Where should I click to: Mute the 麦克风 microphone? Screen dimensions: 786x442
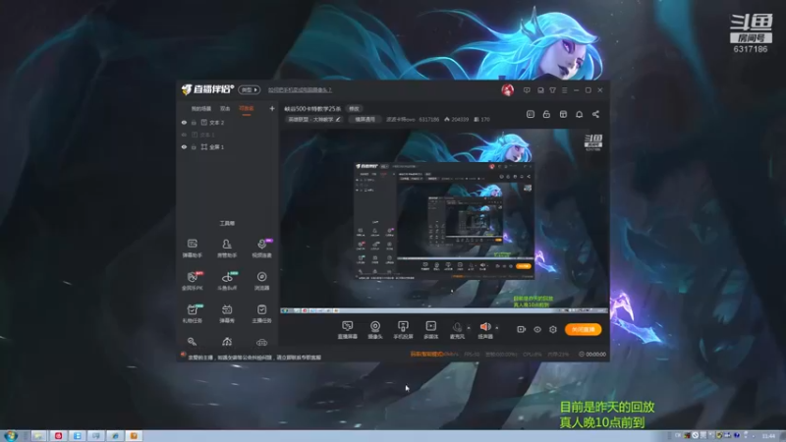click(457, 330)
